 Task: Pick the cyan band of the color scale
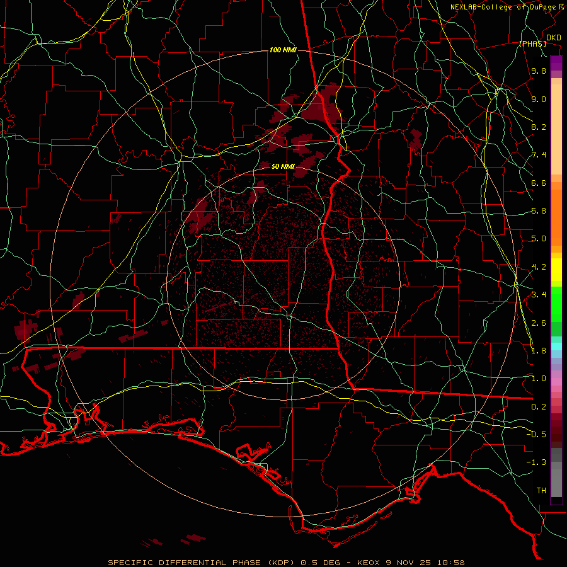tap(556, 346)
